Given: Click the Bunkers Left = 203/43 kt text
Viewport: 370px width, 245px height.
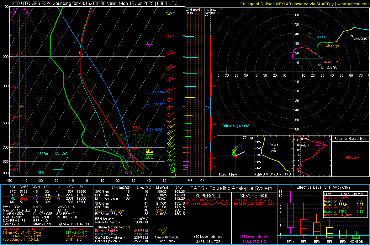Looking at the screenshot, I should coord(122,234).
